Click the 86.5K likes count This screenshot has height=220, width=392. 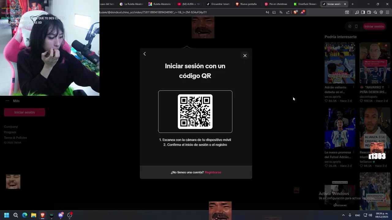pyautogui.click(x=333, y=101)
